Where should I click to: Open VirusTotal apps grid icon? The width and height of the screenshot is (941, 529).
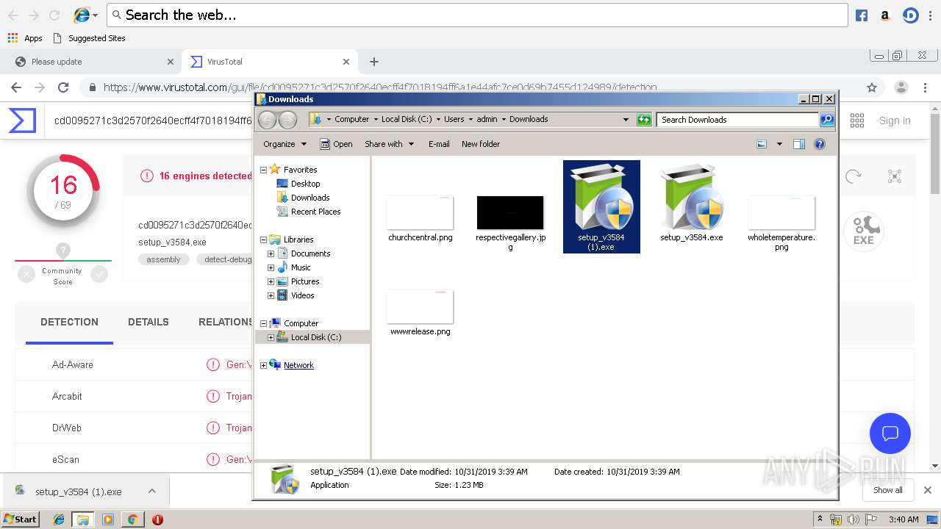(857, 120)
